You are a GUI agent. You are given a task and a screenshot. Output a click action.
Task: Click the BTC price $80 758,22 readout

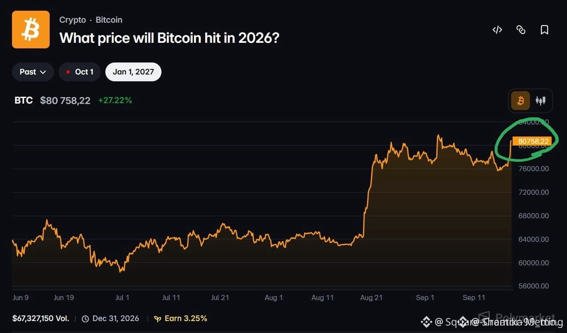coord(65,101)
